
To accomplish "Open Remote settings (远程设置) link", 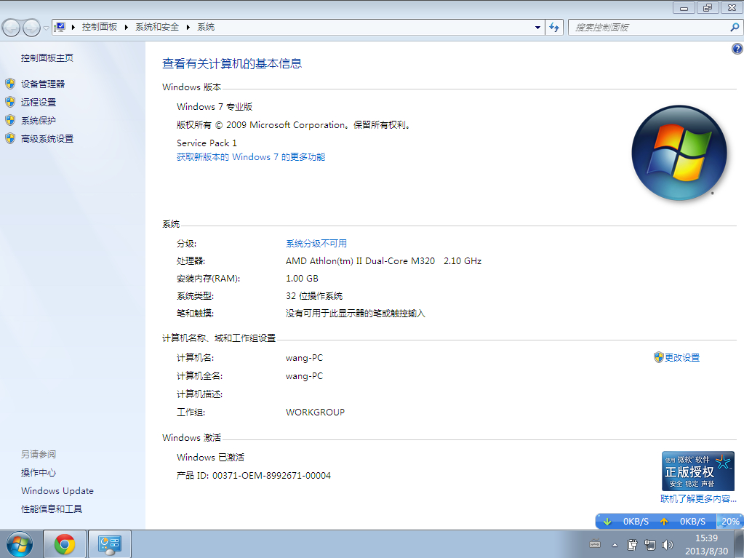I will coord(39,102).
